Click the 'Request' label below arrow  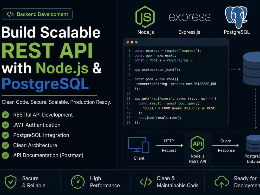tap(169, 150)
